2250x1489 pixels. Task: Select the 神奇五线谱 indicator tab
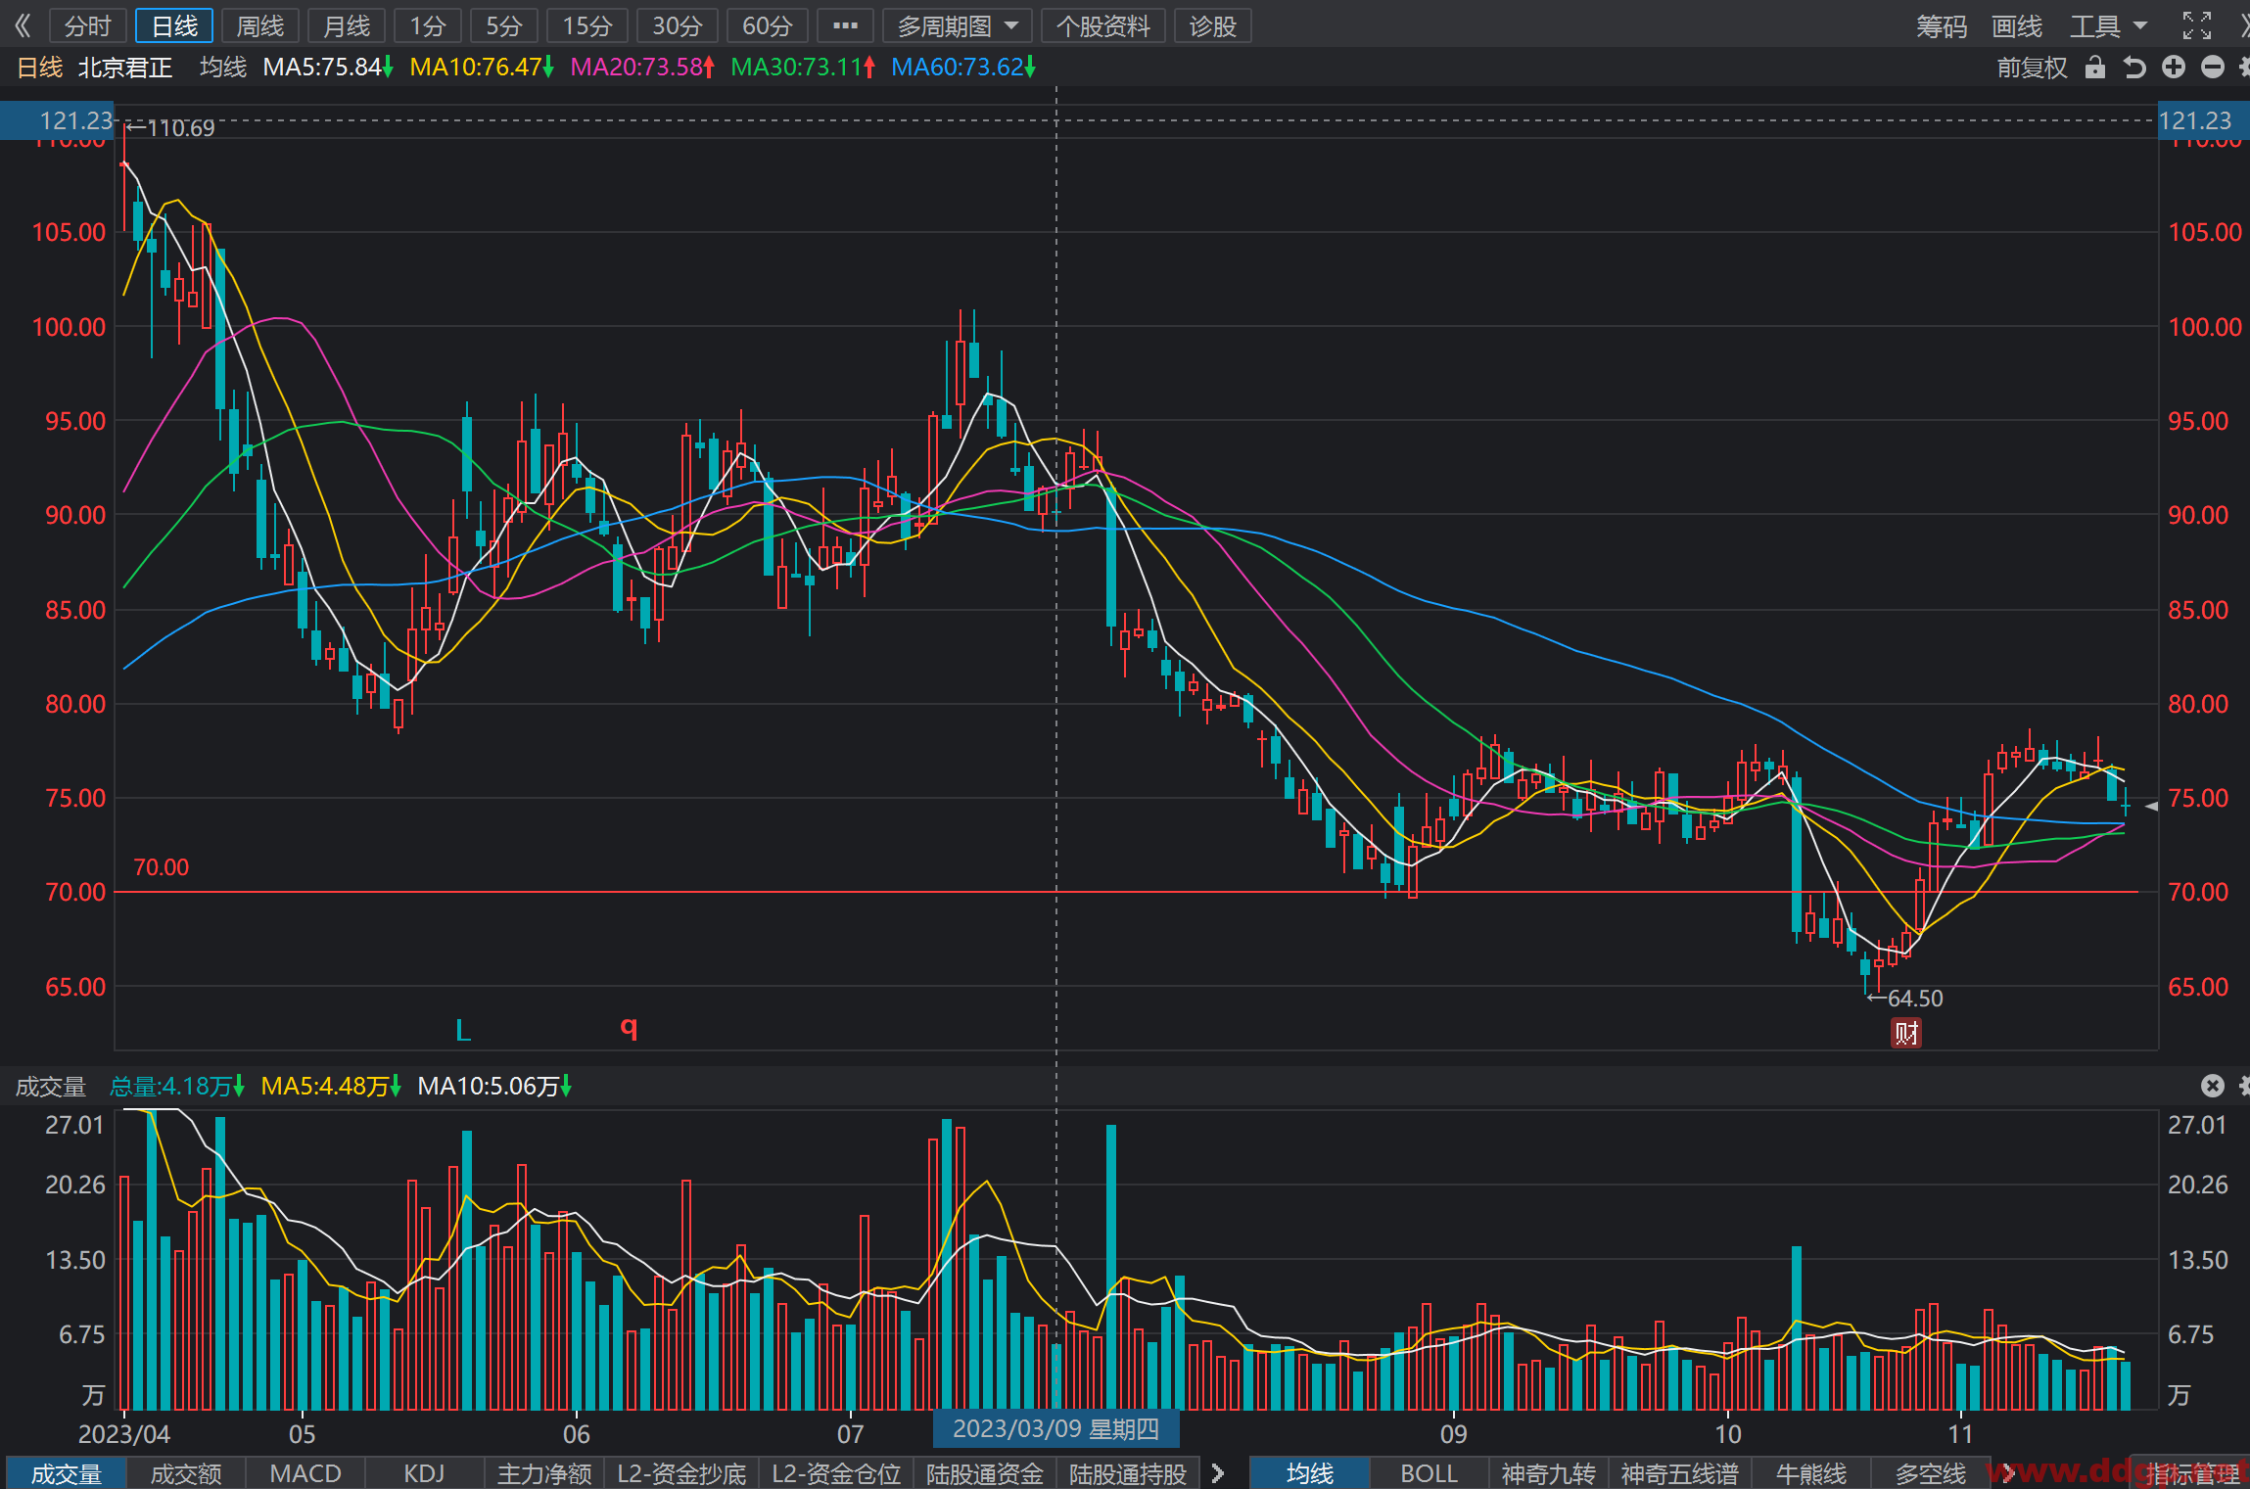click(x=1678, y=1473)
